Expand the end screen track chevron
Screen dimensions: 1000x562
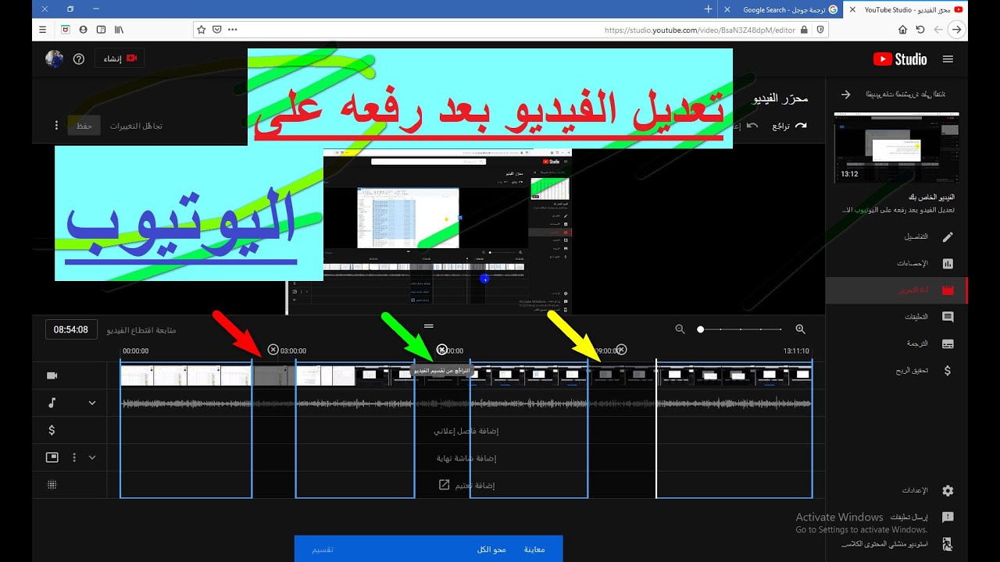point(92,457)
